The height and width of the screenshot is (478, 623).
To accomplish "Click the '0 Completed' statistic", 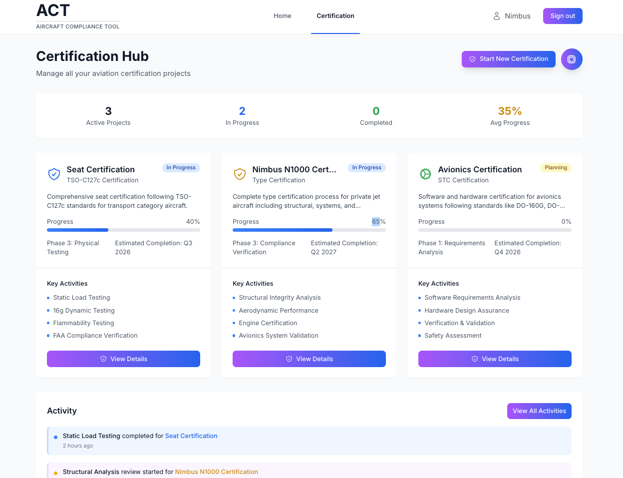I will (x=376, y=116).
